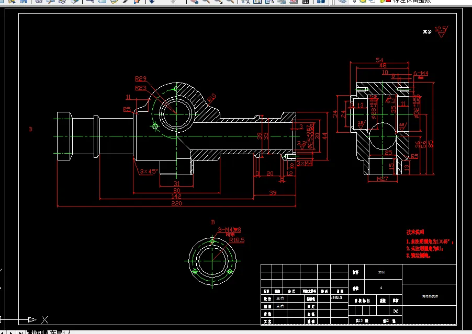The width and height of the screenshot is (472, 334).
Task: Click the red layer color swatch
Action: click(388, 1)
